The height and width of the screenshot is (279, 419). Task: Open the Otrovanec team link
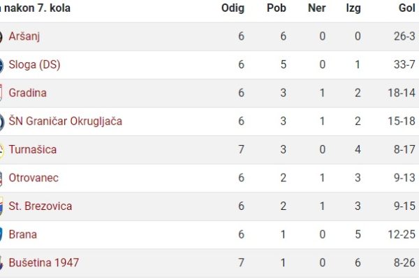coord(34,178)
